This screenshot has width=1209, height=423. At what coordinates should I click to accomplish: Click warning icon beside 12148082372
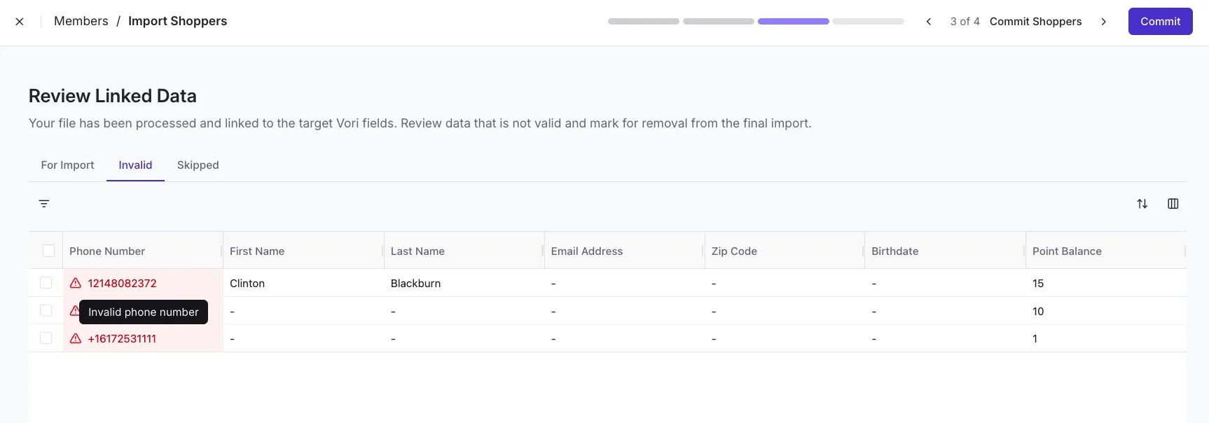[x=76, y=283]
